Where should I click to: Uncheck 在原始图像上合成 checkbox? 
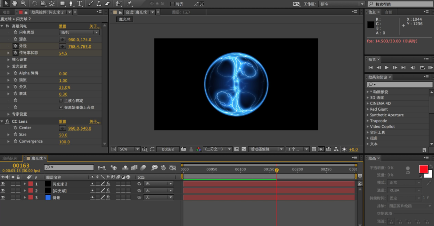tap(61, 107)
